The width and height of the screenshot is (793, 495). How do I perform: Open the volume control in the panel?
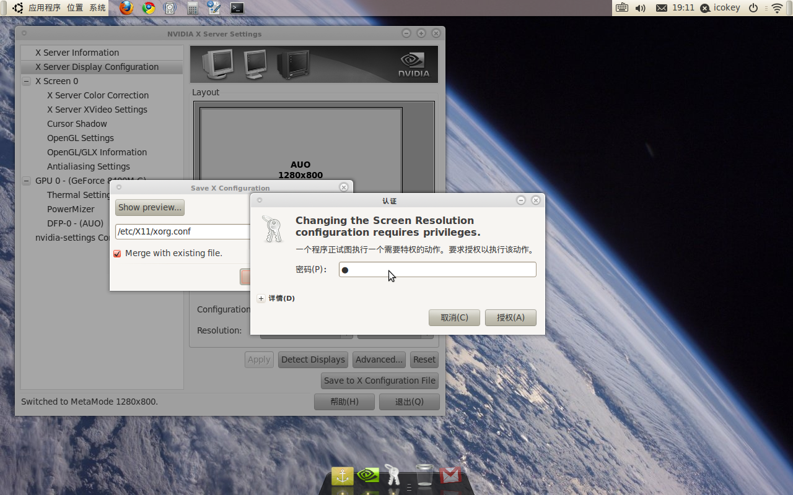pyautogui.click(x=641, y=8)
